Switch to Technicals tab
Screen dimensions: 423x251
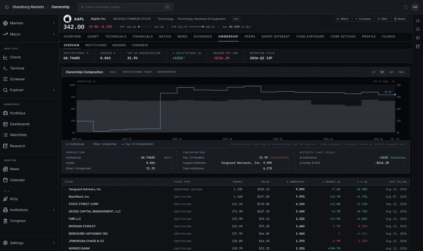[116, 37]
